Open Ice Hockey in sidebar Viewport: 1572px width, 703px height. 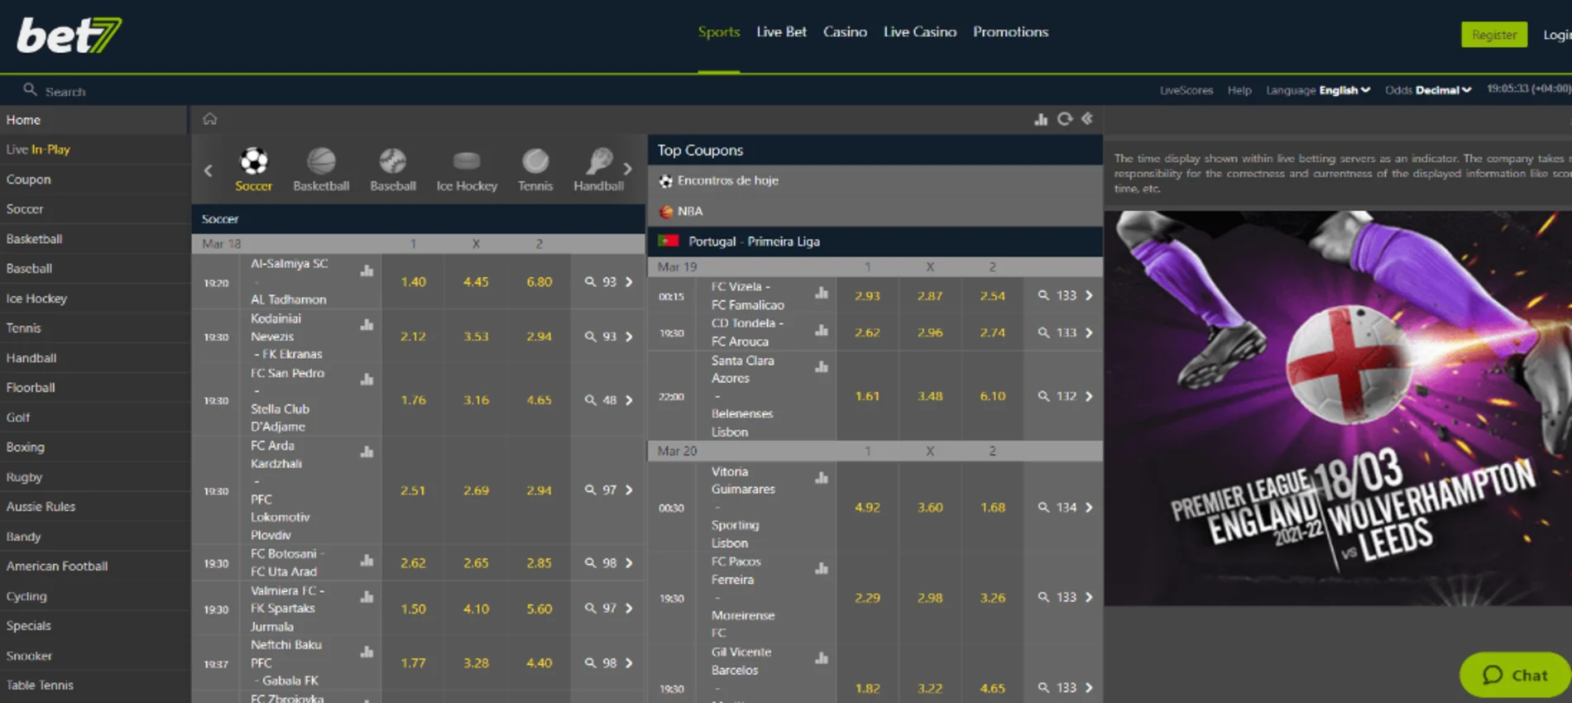[x=94, y=299]
